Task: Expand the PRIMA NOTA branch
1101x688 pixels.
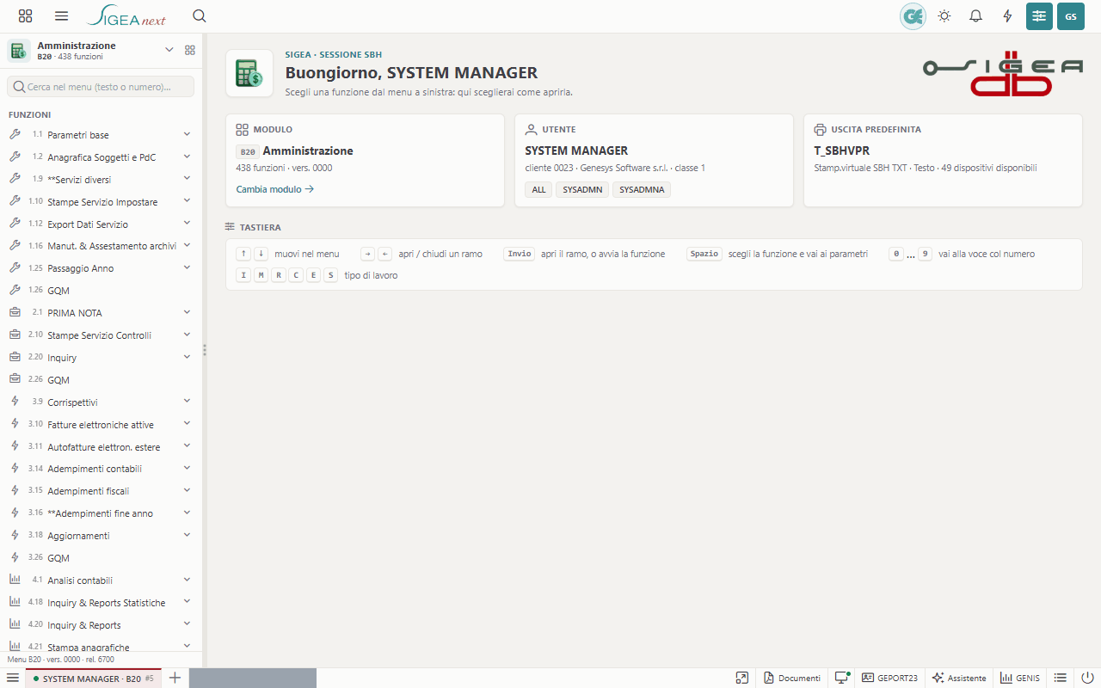Action: click(x=187, y=313)
